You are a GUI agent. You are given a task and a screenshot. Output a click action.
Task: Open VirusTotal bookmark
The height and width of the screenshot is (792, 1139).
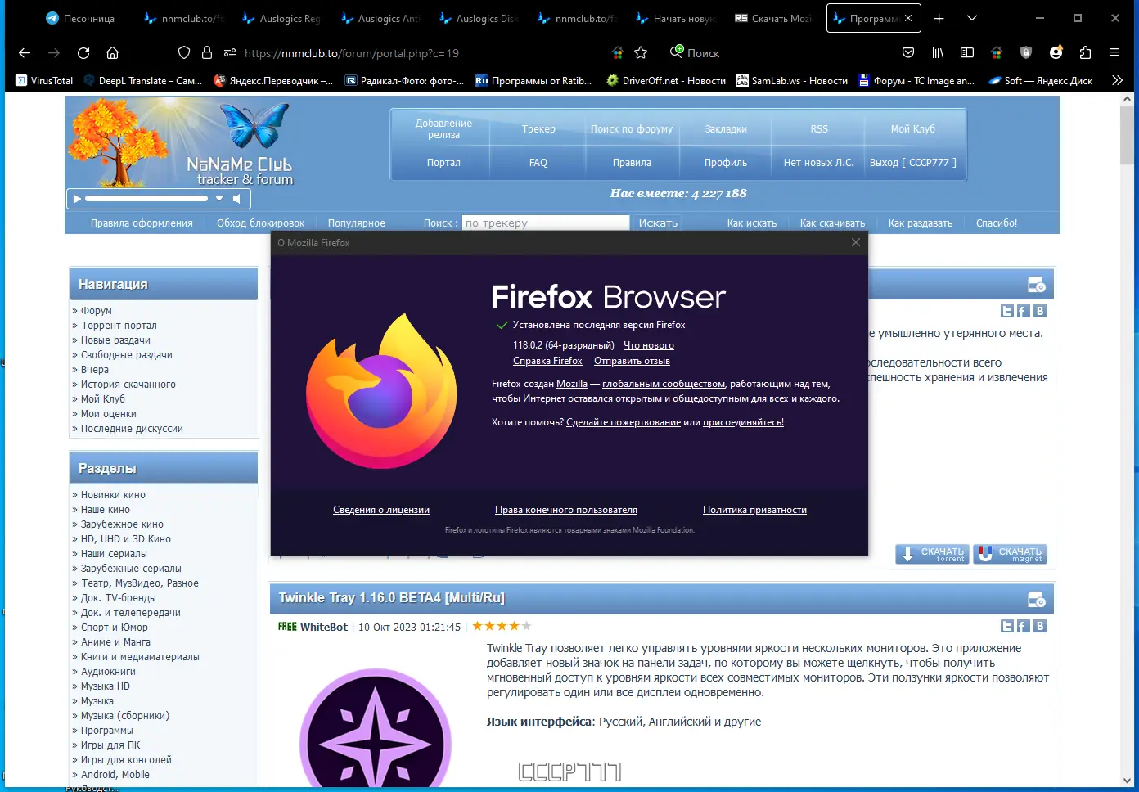click(x=44, y=81)
